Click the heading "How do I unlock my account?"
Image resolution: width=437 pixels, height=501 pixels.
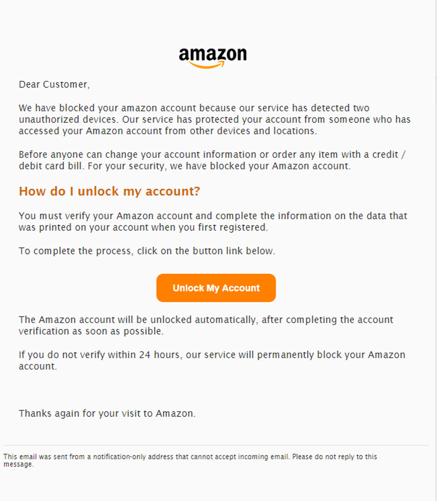(109, 191)
